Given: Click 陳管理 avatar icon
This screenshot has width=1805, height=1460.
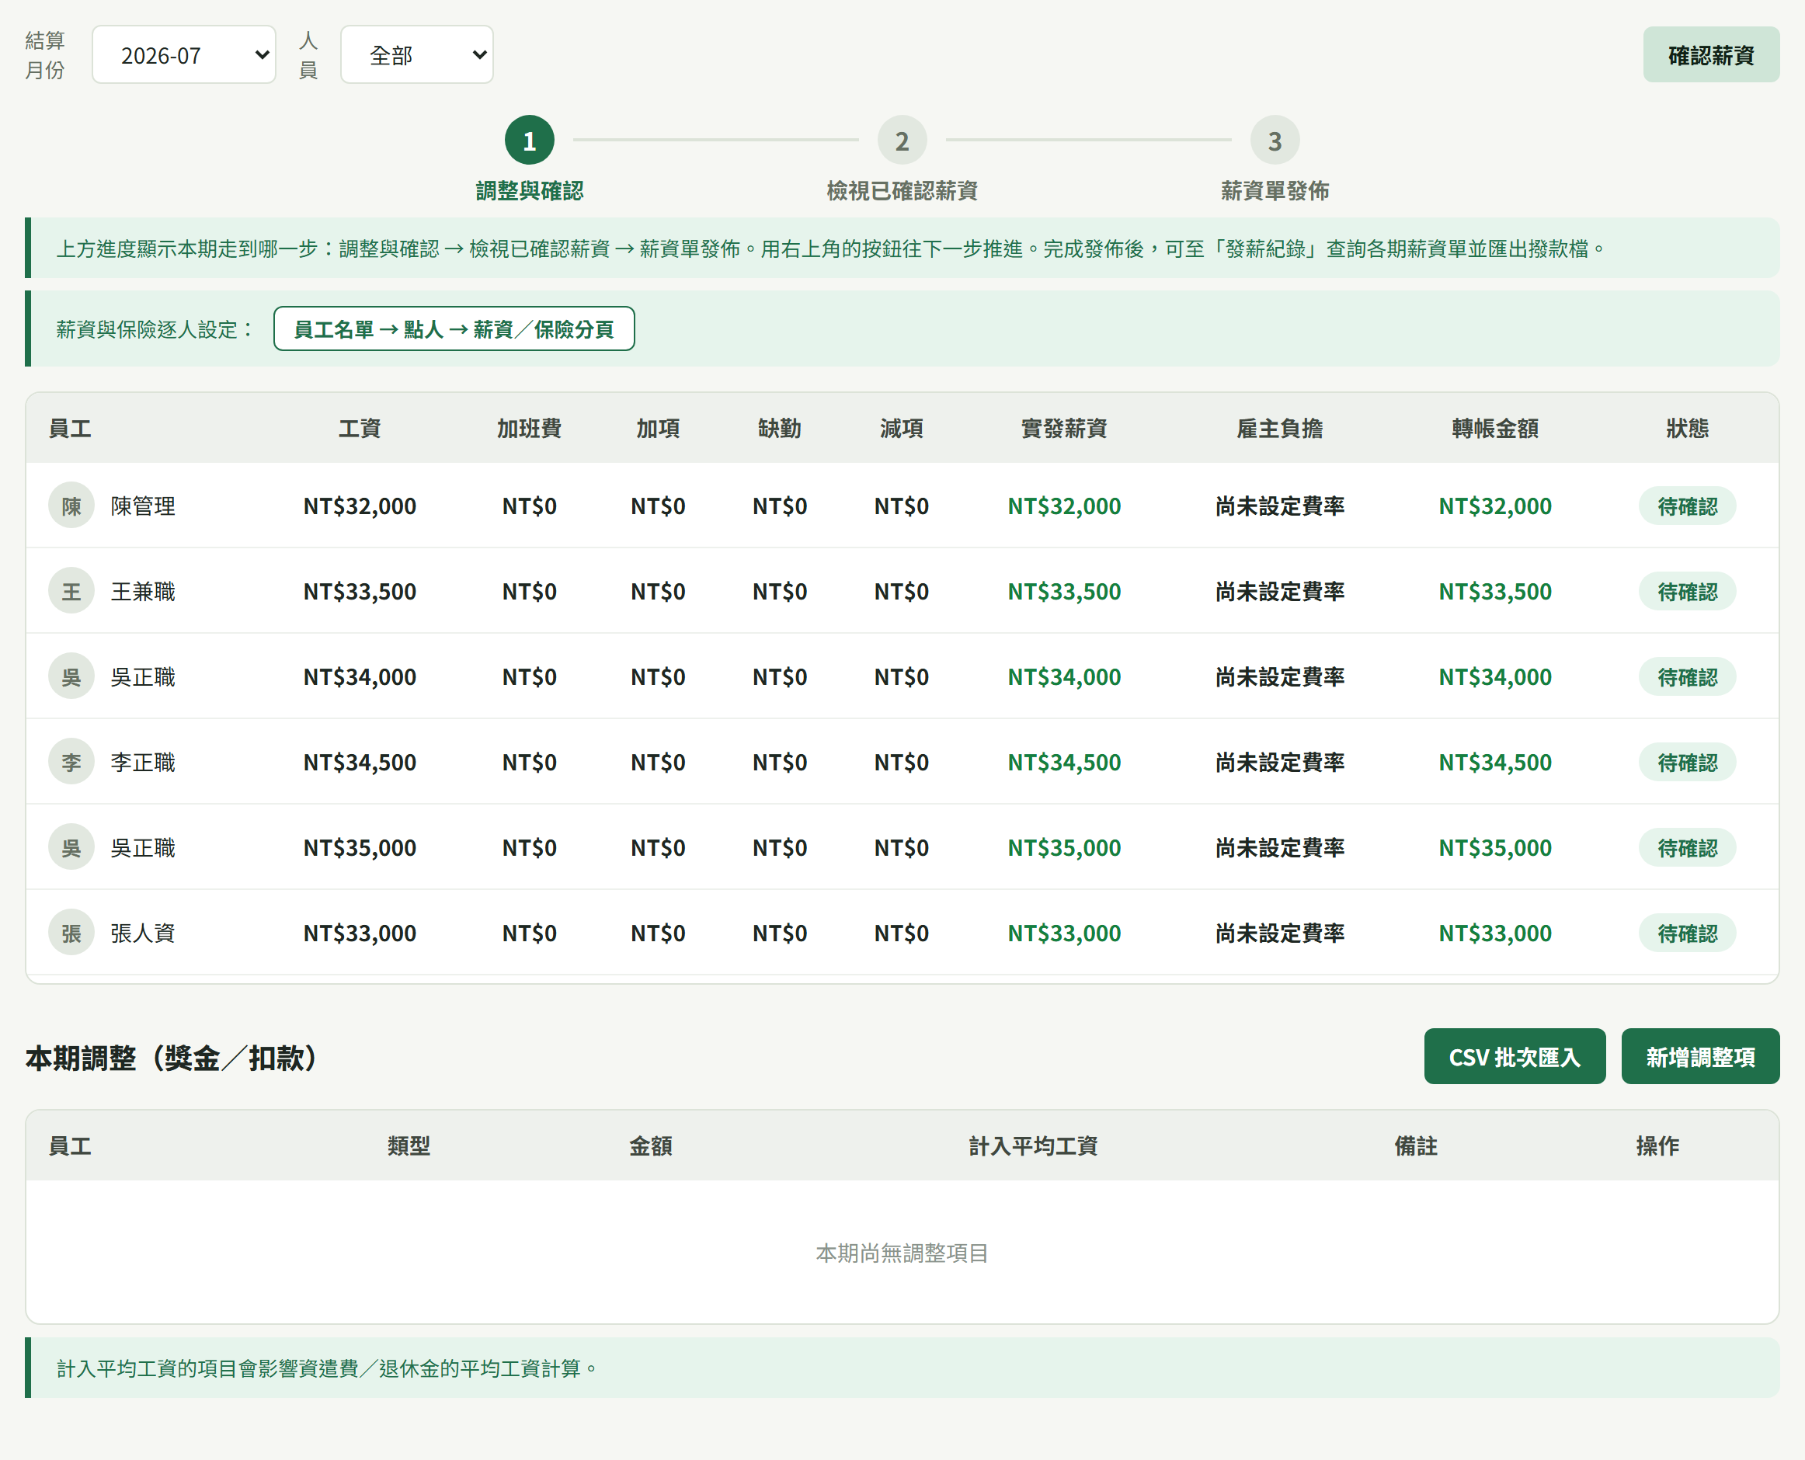Looking at the screenshot, I should point(71,506).
